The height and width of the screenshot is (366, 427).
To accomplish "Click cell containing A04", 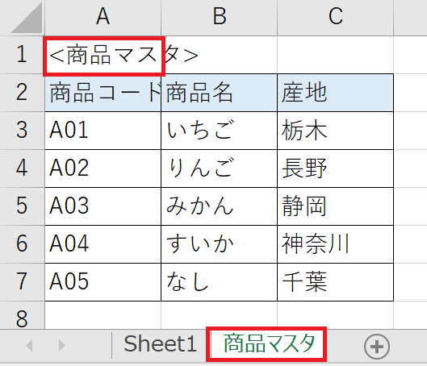I will 103,244.
